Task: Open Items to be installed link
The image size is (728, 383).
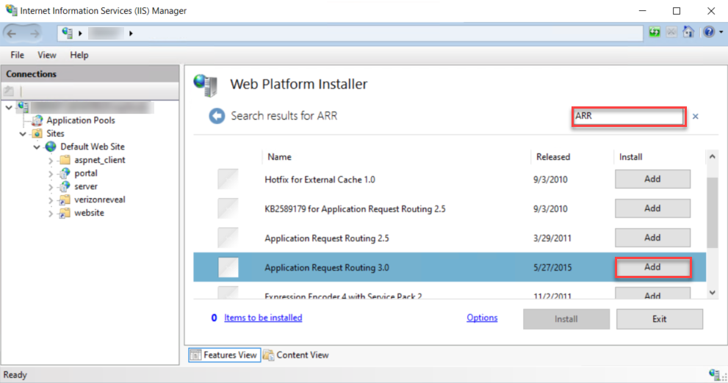Action: click(263, 318)
